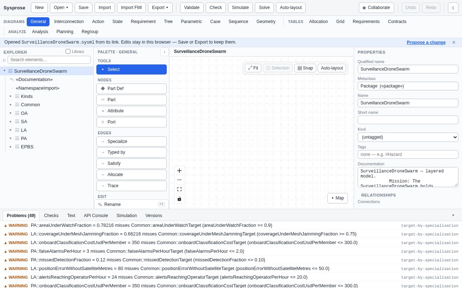Click the Tags input field

coord(408,154)
